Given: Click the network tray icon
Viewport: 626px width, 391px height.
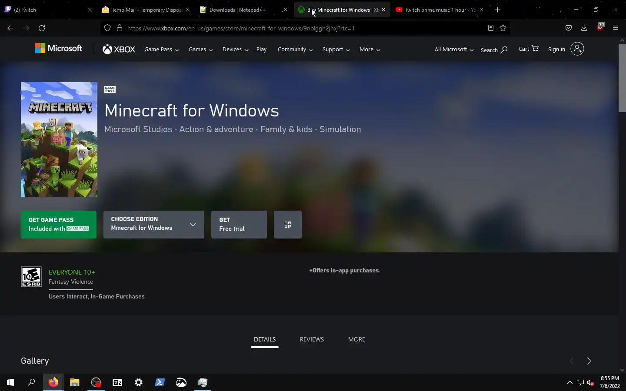Looking at the screenshot, I should [x=580, y=382].
